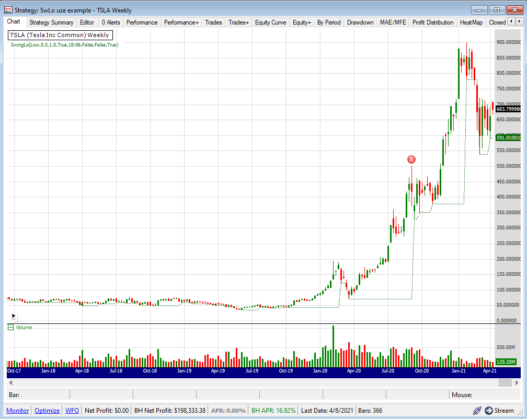Open the Closed tab
Screen dimensions: 527x419
(x=497, y=22)
